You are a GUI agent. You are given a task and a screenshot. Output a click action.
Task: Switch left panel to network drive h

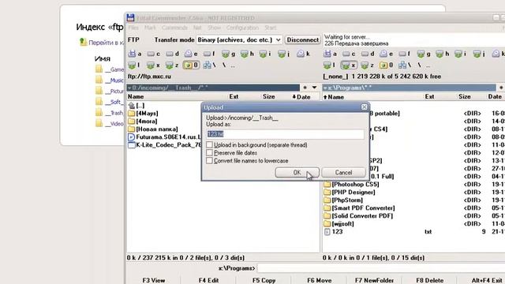pyautogui.click(x=247, y=54)
